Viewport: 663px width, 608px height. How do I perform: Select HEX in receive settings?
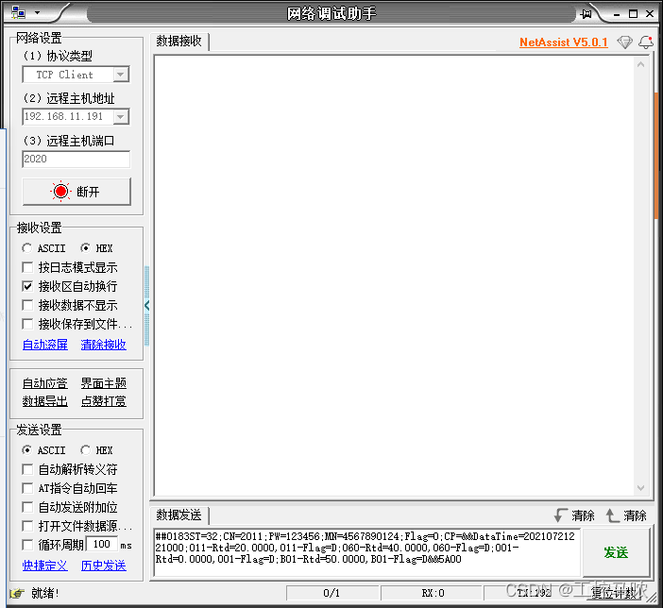click(x=96, y=248)
